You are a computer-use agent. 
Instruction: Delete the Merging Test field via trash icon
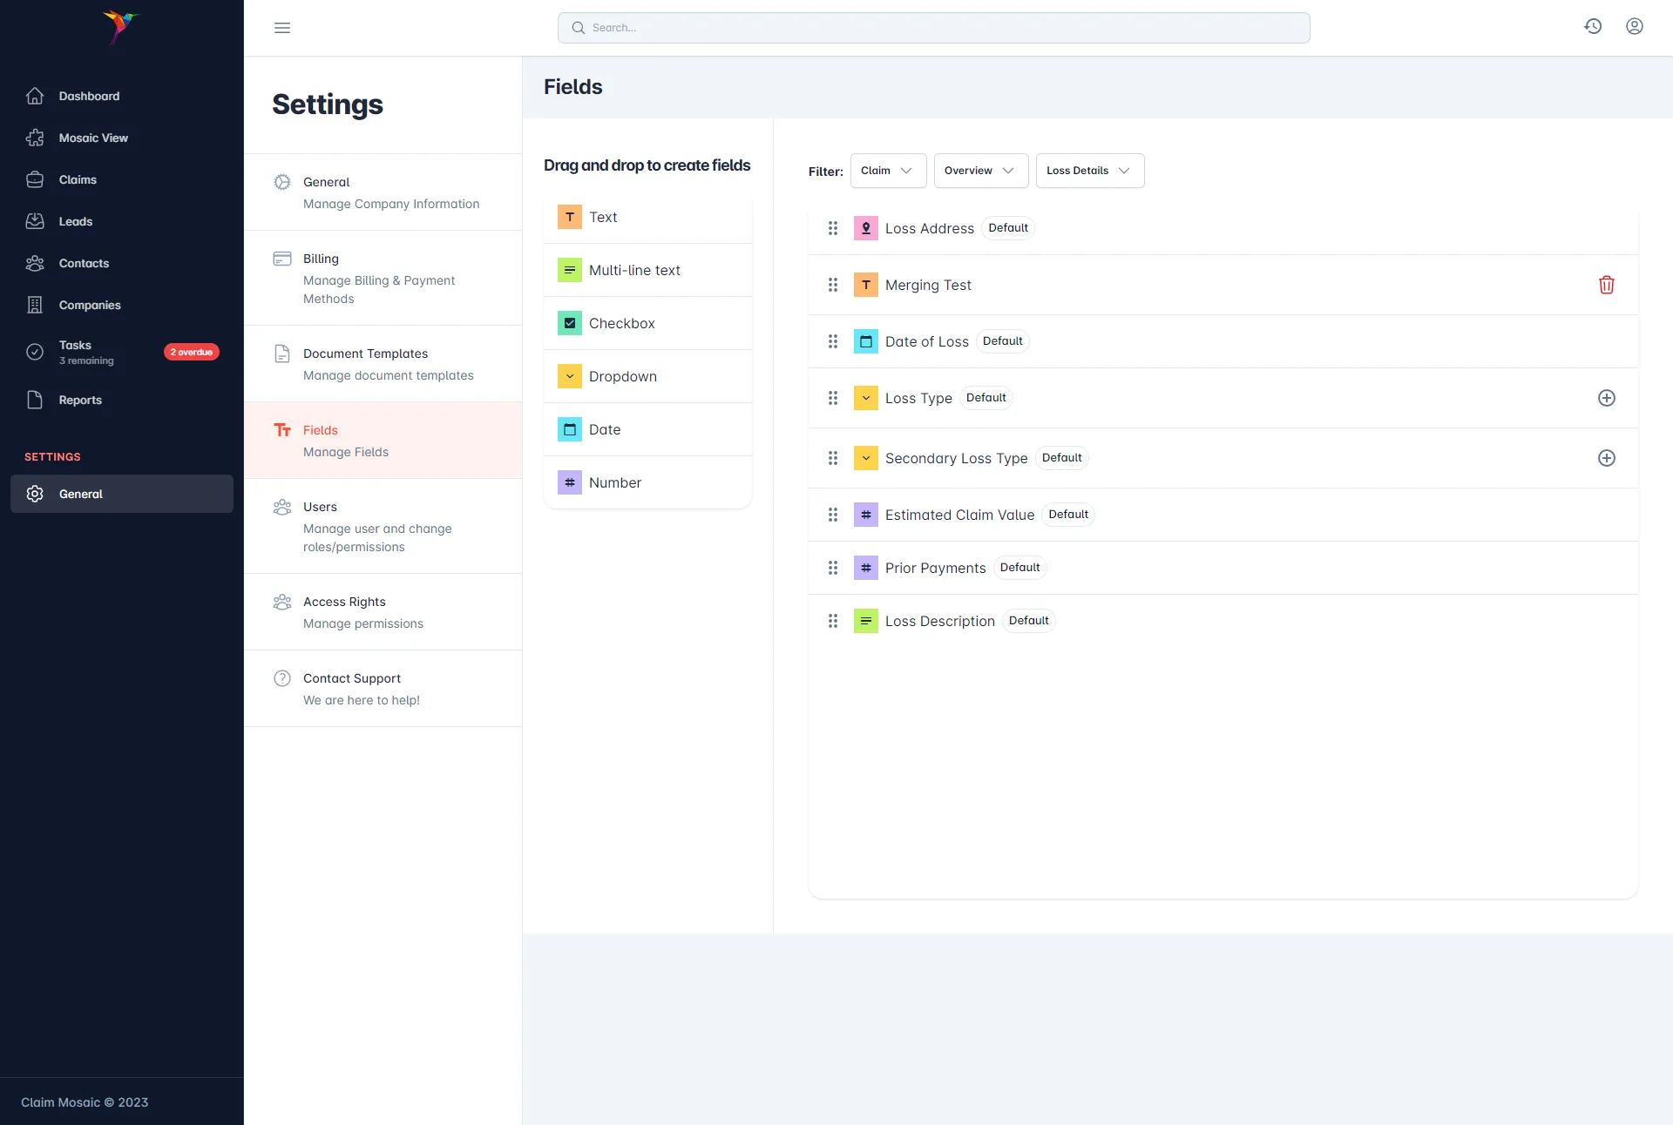click(1607, 285)
